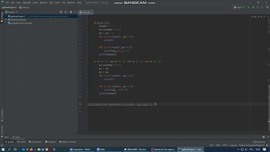Click Python interpreter in status bar
Image resolution: width=270 pixels, height=152 pixels.
(x=251, y=145)
